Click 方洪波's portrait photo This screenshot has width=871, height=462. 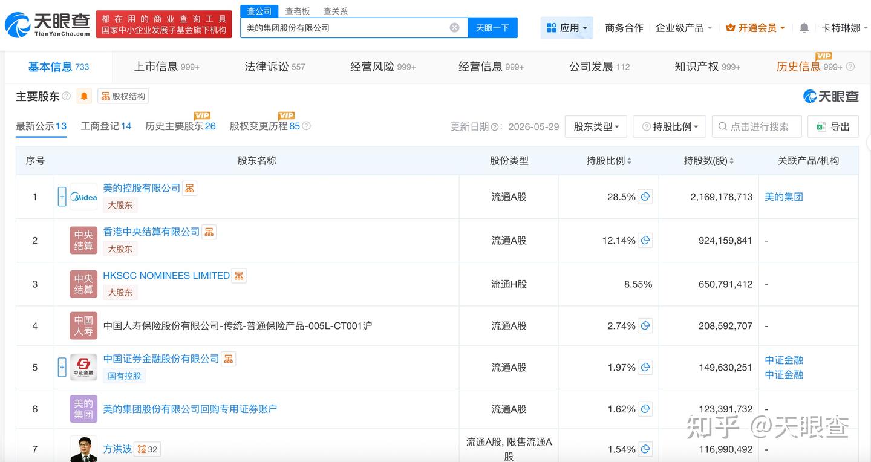[x=83, y=449]
